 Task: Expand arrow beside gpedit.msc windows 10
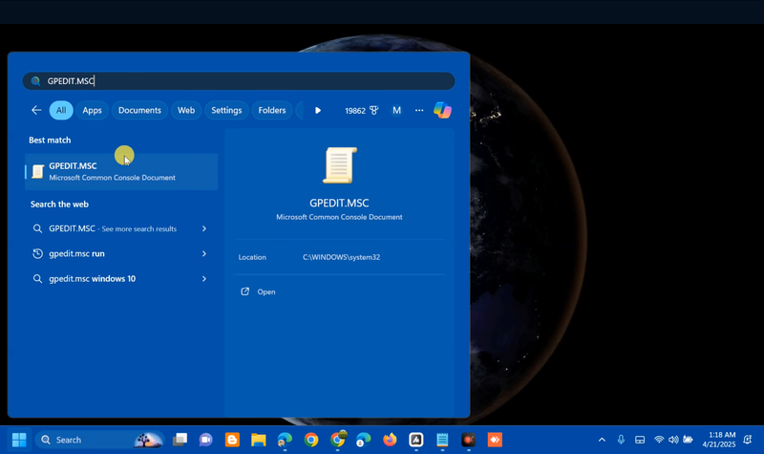pyautogui.click(x=204, y=279)
